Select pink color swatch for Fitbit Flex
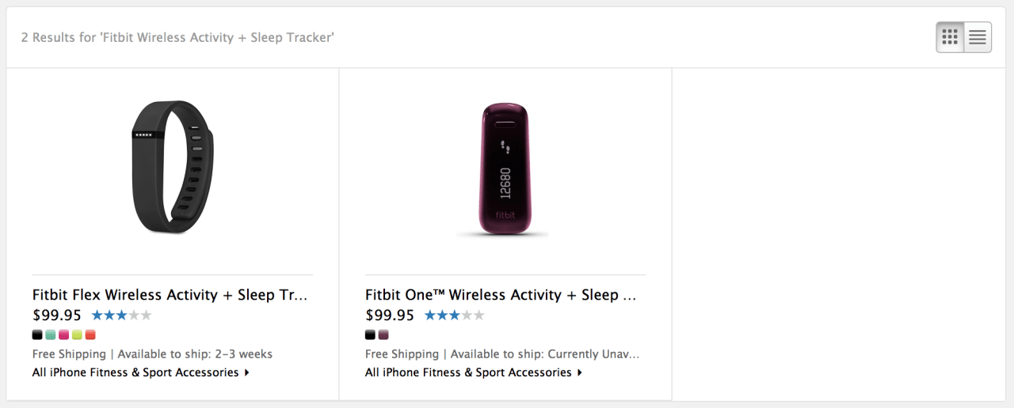This screenshot has height=408, width=1014. pos(63,334)
